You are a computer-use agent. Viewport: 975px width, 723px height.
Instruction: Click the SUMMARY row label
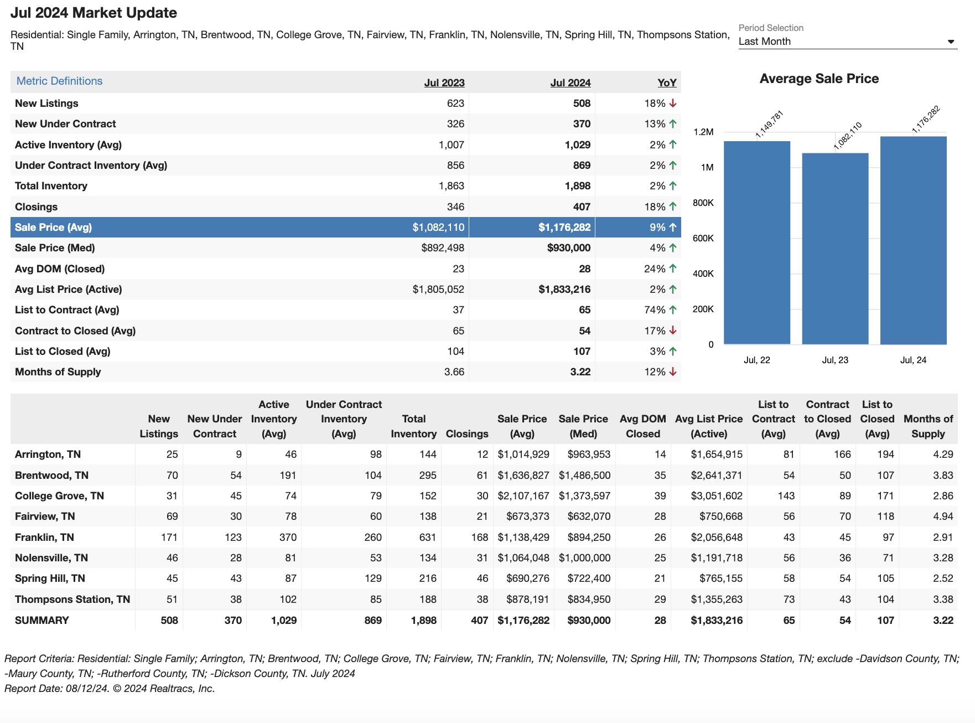tap(42, 620)
